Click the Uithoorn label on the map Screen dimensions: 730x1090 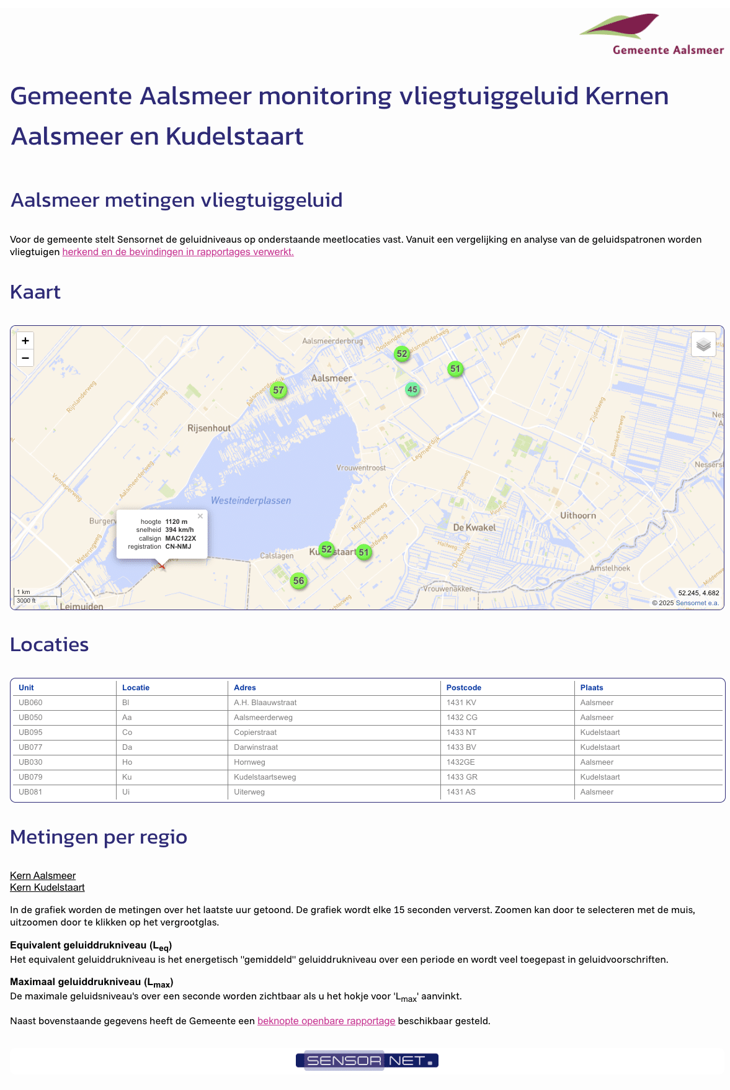tap(578, 516)
